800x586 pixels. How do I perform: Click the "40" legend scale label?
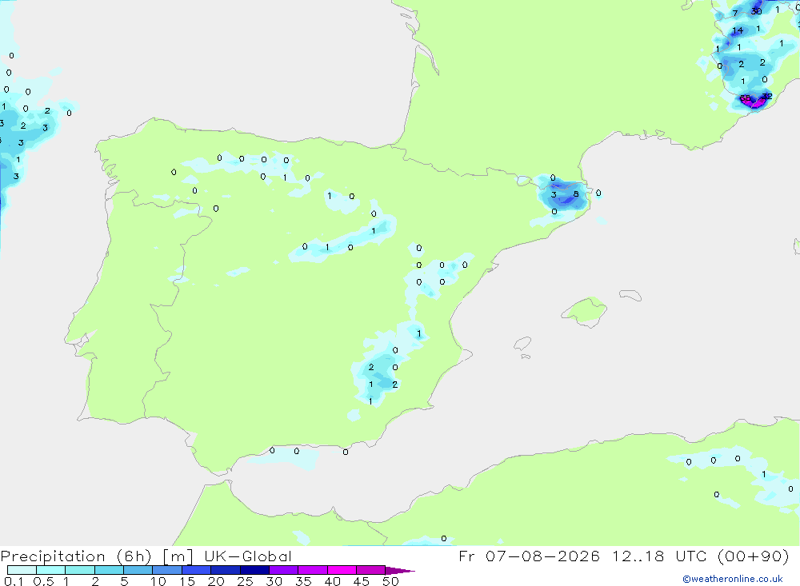333,581
